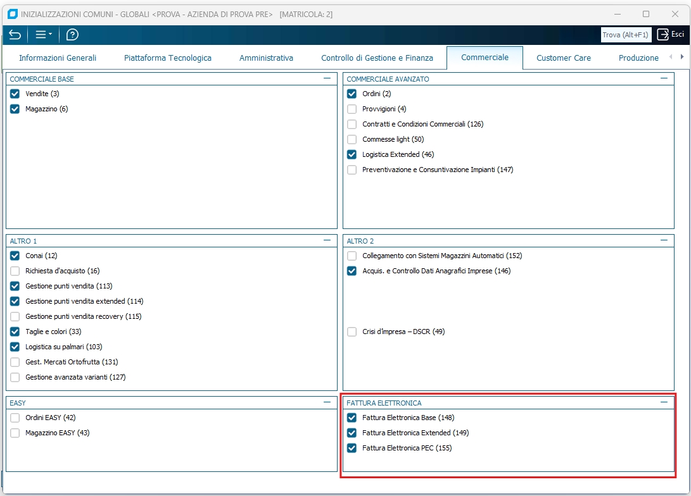Viewport: 691px width, 496px height.
Task: Click the back arrow toolbar icon
Action: pos(15,35)
